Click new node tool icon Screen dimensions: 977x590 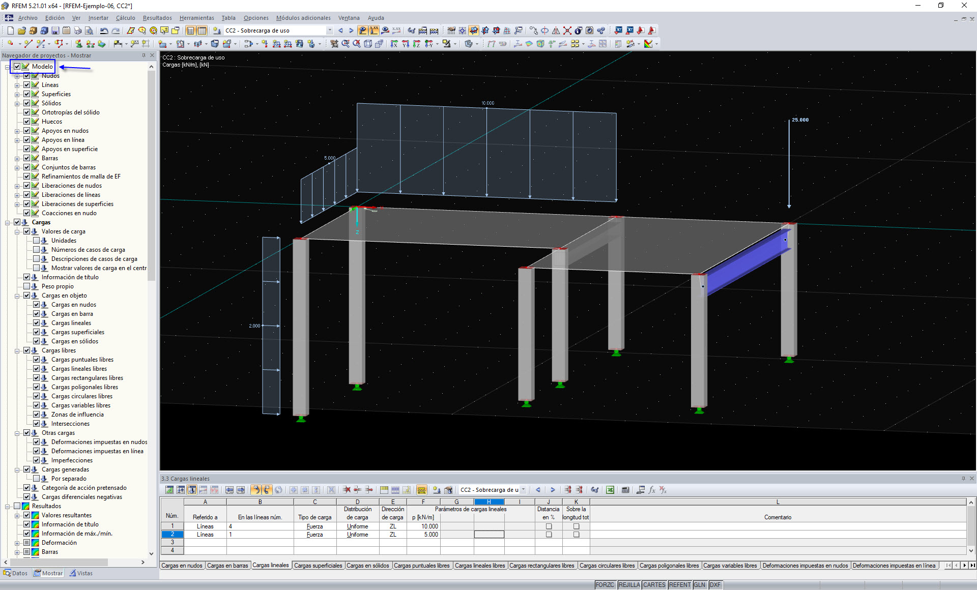click(x=10, y=44)
